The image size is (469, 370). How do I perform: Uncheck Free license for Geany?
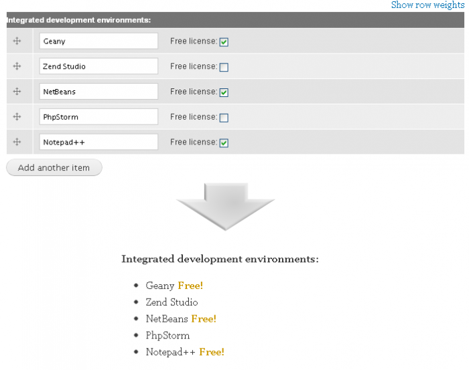pyautogui.click(x=224, y=42)
